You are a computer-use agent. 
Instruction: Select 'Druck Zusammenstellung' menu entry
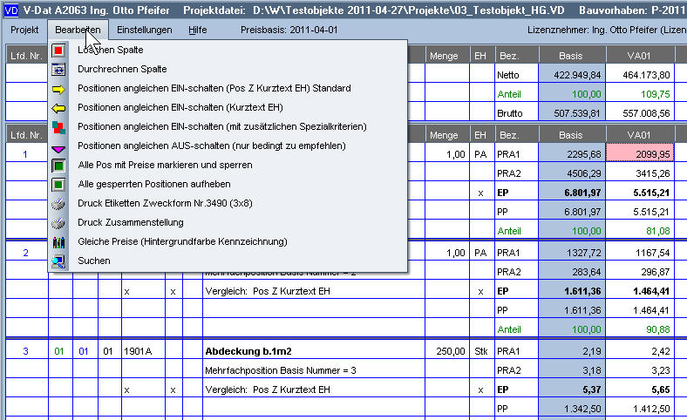click(130, 222)
